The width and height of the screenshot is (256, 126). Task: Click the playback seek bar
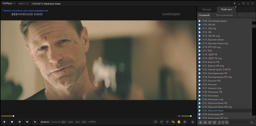coord(89,116)
